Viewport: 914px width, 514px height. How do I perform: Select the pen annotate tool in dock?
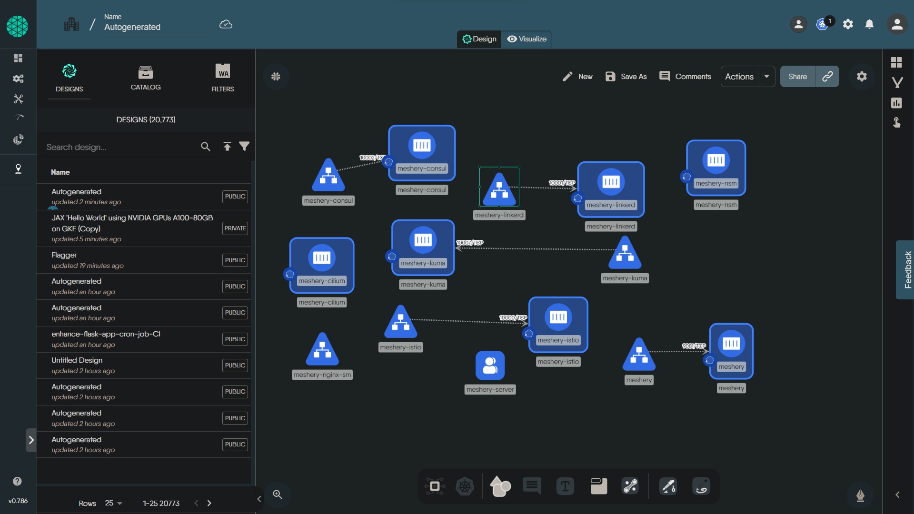click(668, 486)
